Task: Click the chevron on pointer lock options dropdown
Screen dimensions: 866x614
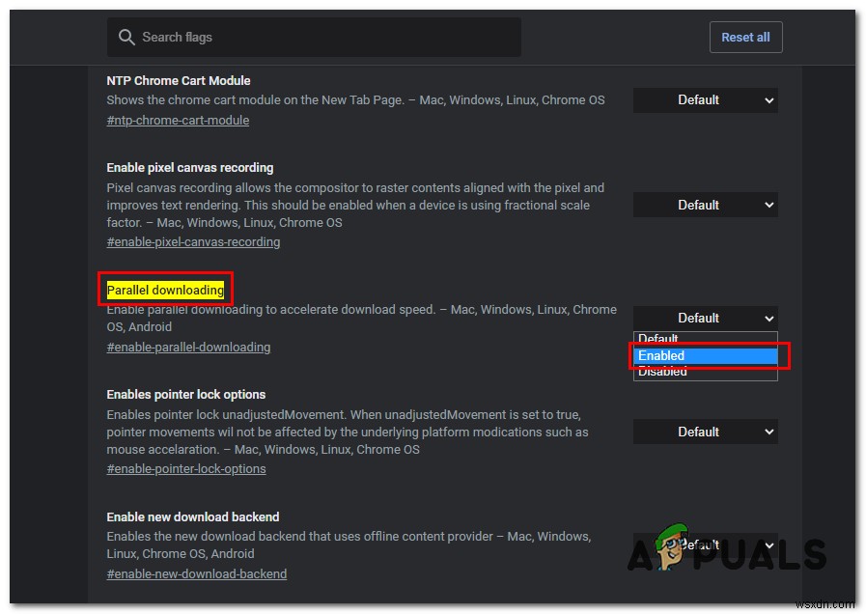Action: 769,432
